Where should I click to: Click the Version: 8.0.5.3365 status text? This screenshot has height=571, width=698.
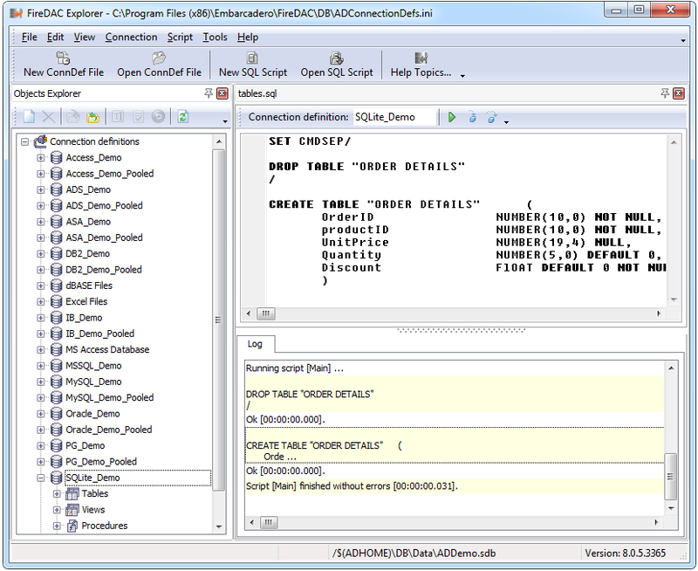625,554
